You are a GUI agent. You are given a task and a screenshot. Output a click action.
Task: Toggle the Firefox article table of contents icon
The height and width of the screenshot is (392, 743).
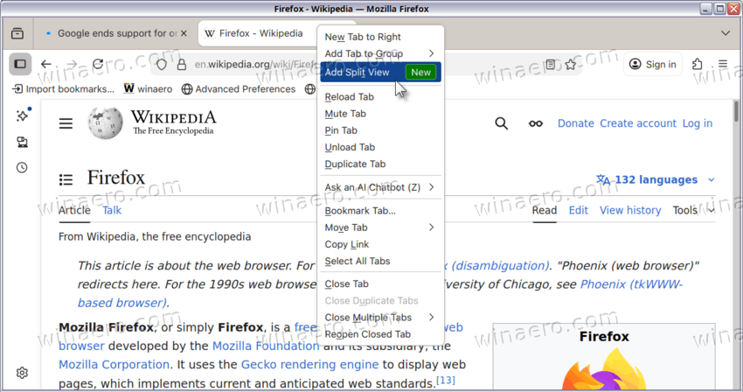tap(66, 179)
